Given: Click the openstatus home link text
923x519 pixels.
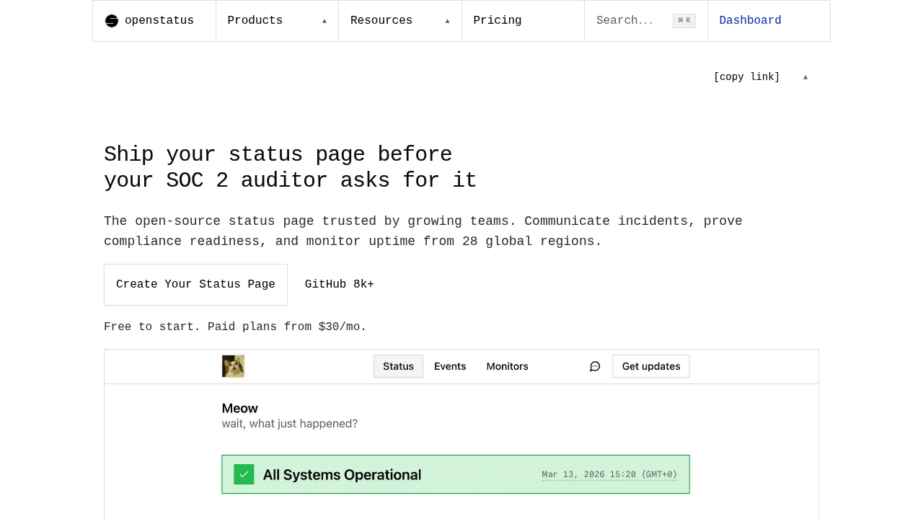Looking at the screenshot, I should point(159,21).
